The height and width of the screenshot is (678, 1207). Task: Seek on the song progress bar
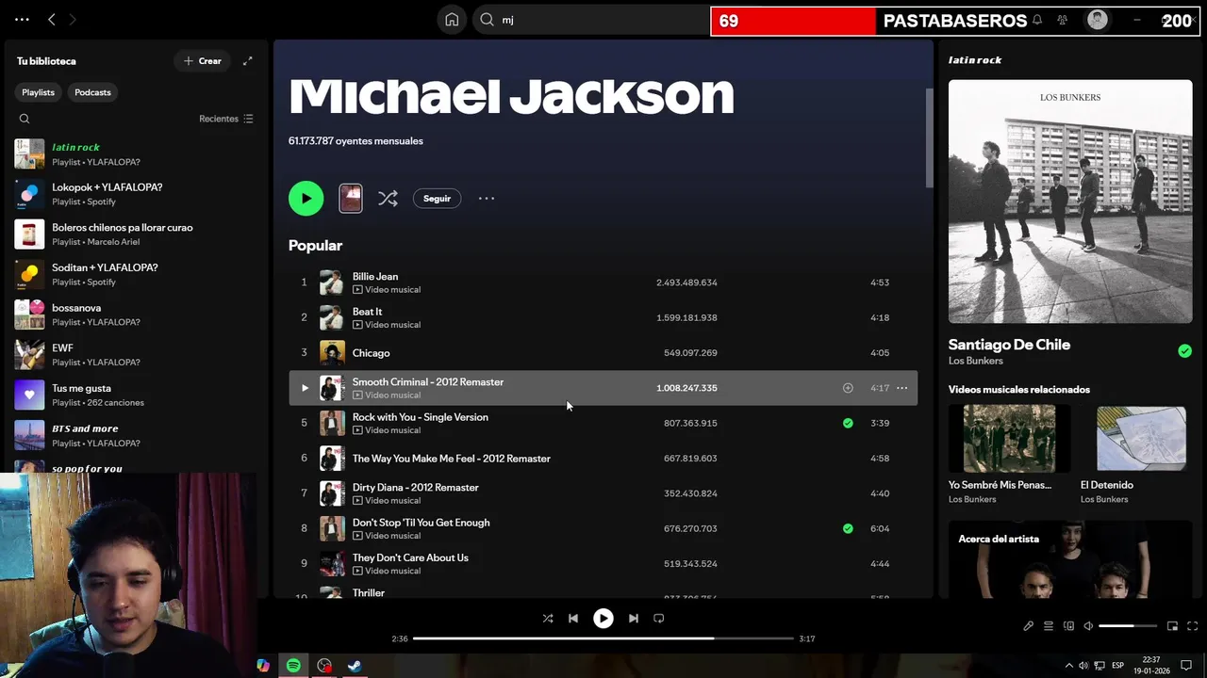pos(603,638)
